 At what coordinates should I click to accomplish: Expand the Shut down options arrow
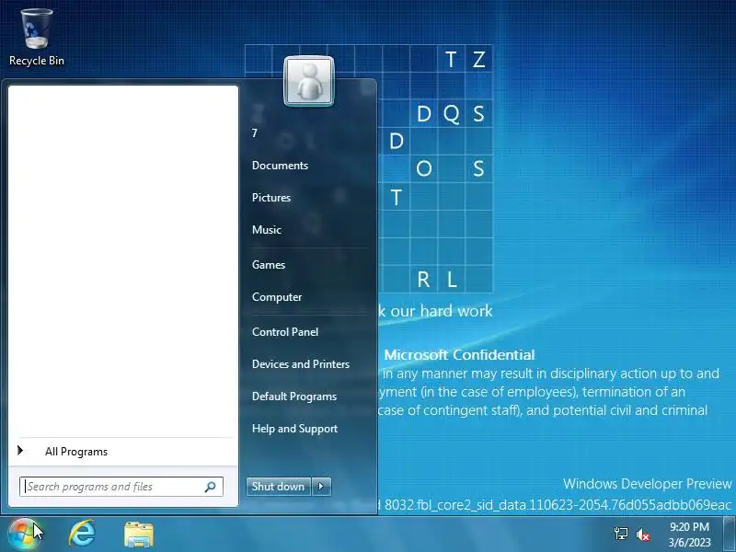[321, 487]
